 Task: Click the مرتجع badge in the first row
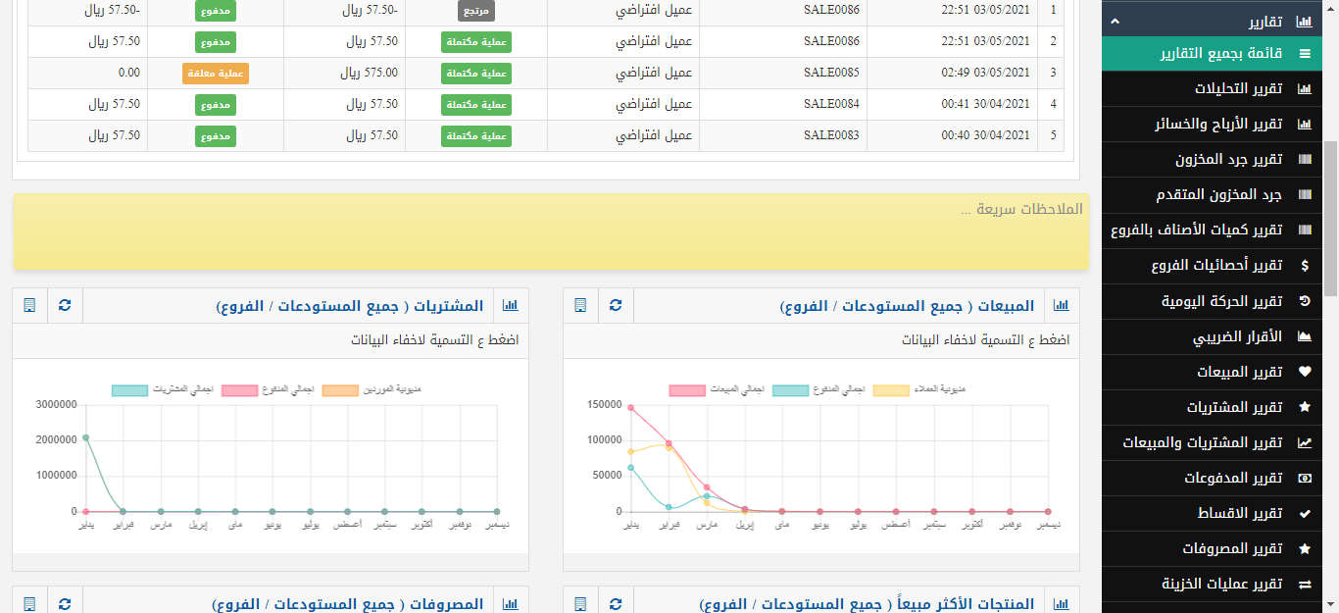[476, 11]
